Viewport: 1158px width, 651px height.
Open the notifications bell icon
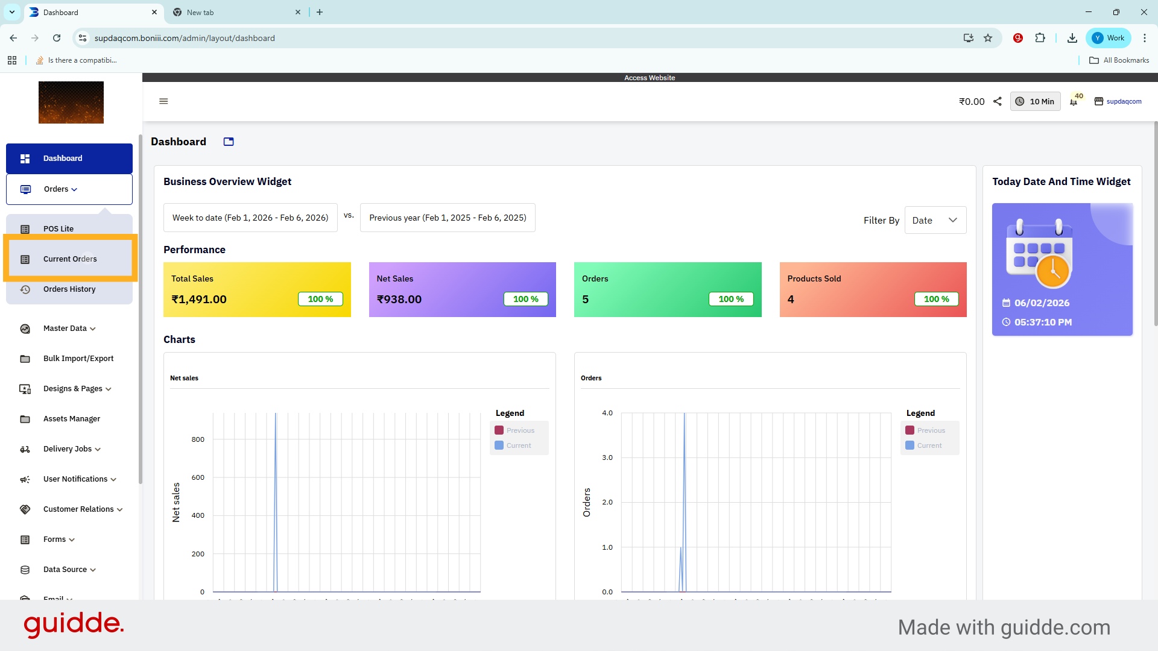(x=1074, y=102)
